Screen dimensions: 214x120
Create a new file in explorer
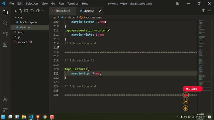pyautogui.click(x=20, y=11)
